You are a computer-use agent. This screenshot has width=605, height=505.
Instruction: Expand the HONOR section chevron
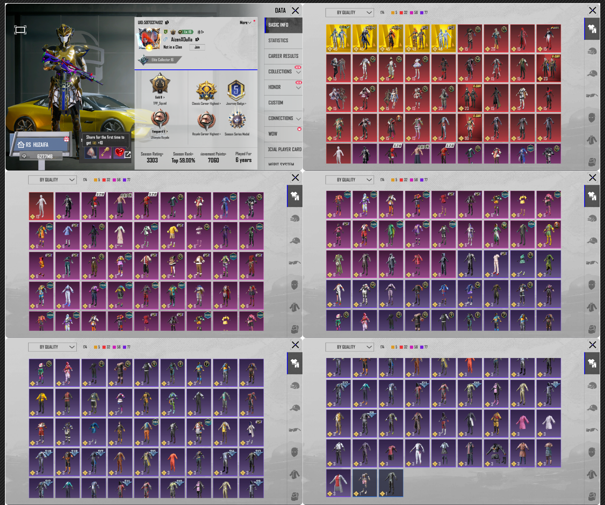[298, 88]
